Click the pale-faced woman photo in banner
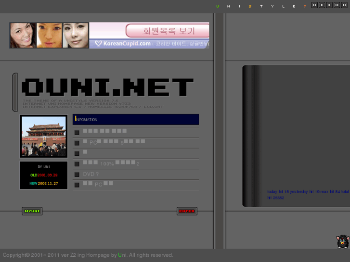Screen dimensions: 350x262 click(76, 35)
